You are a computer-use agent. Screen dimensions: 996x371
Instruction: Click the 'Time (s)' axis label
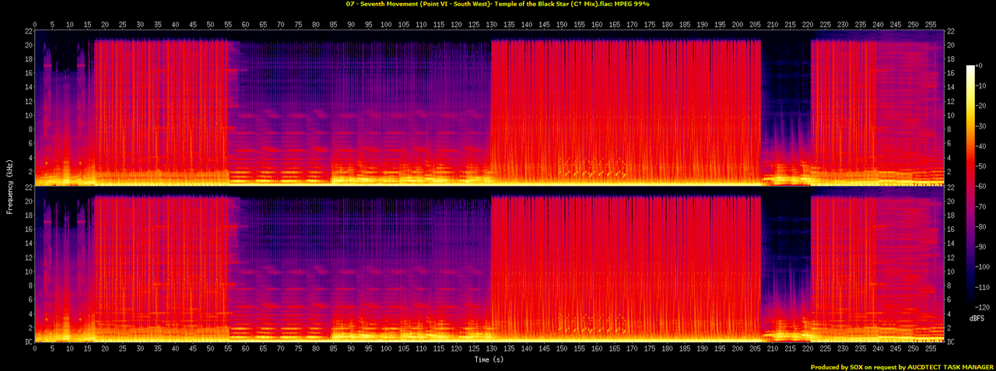click(489, 360)
